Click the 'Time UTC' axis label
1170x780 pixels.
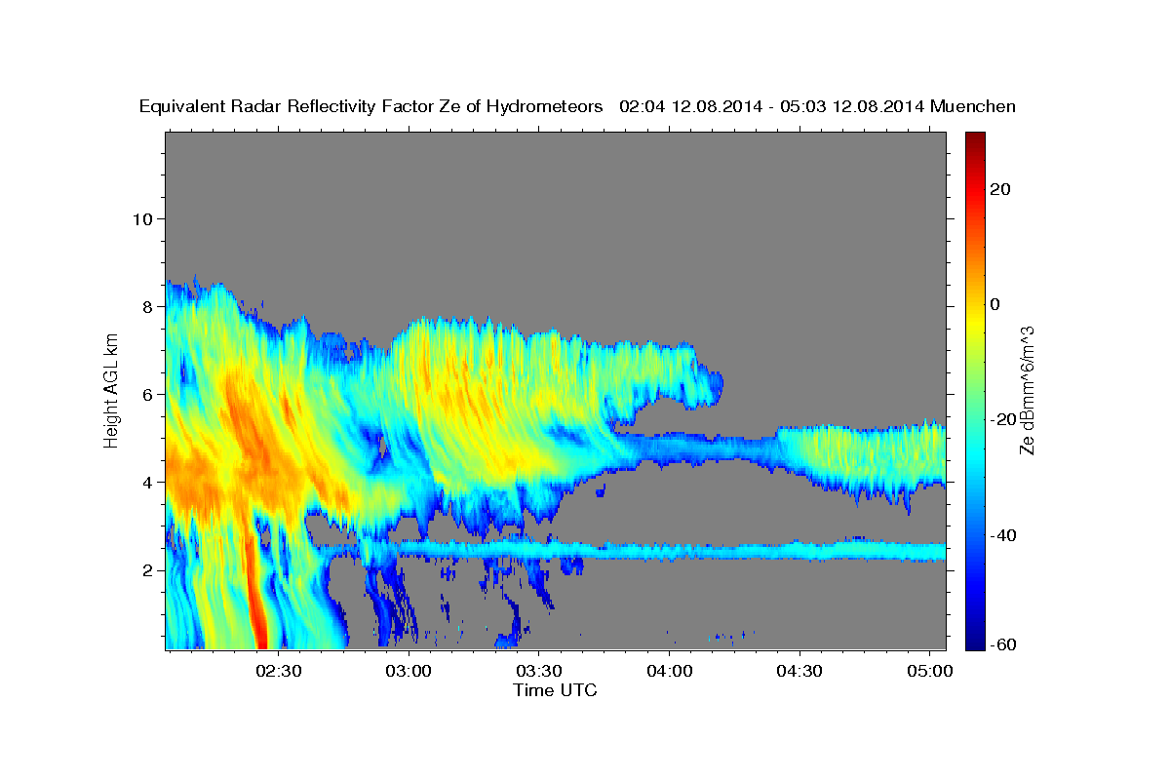point(555,690)
